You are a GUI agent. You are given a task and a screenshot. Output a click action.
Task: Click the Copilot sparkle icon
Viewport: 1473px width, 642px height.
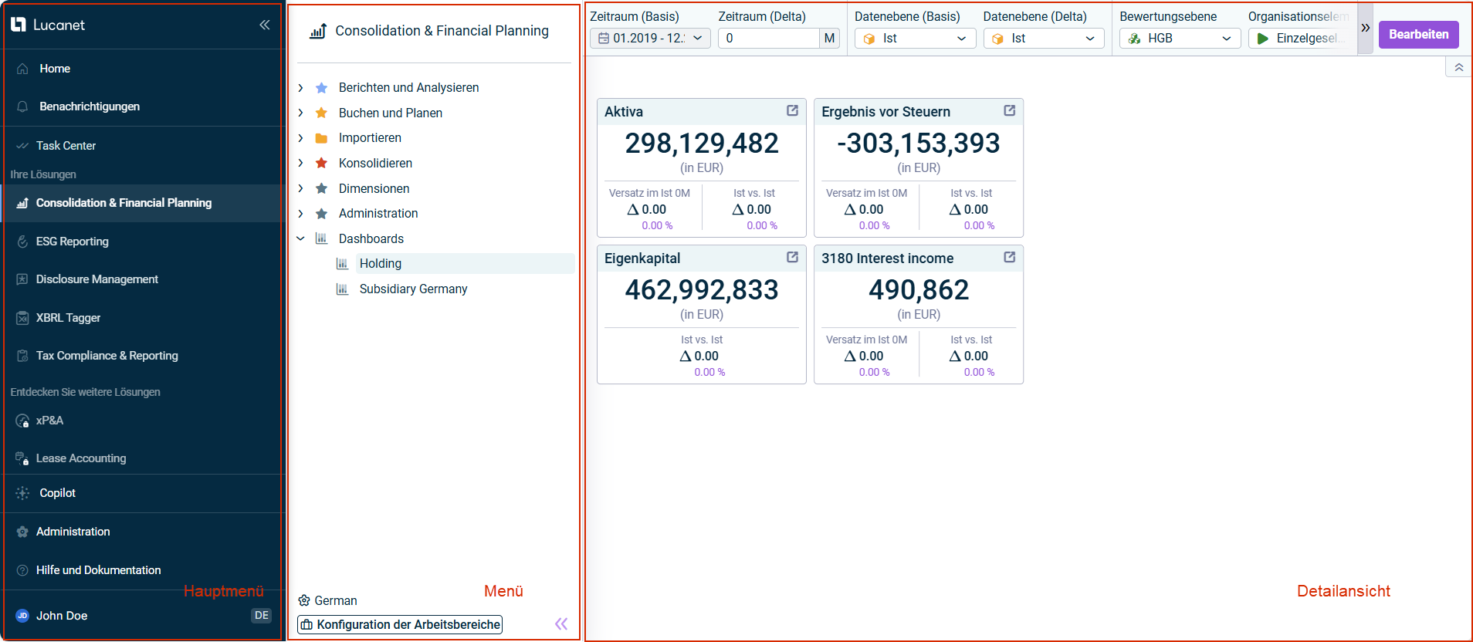22,493
